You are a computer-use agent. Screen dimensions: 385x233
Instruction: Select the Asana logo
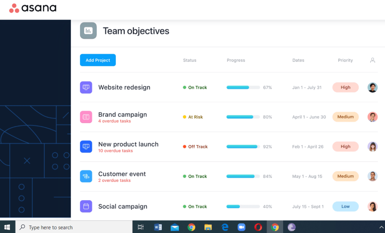[32, 8]
